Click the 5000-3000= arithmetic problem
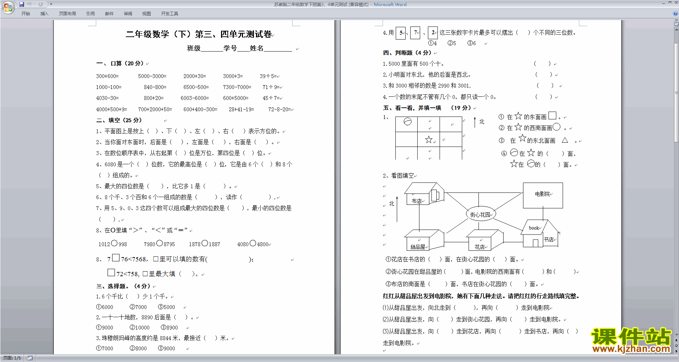This screenshot has width=679, height=362. (x=152, y=76)
